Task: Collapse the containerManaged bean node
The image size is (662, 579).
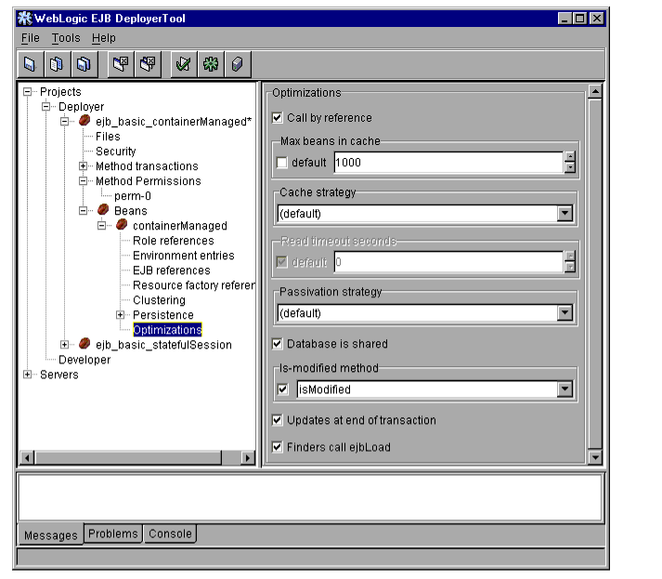Action: tap(102, 226)
